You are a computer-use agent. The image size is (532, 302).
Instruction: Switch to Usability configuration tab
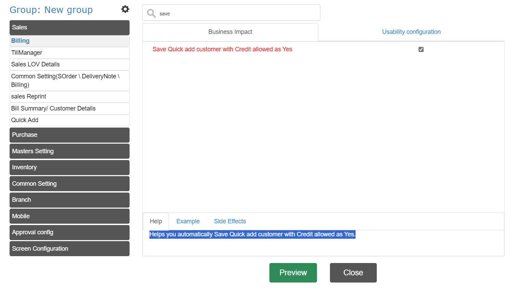[411, 32]
